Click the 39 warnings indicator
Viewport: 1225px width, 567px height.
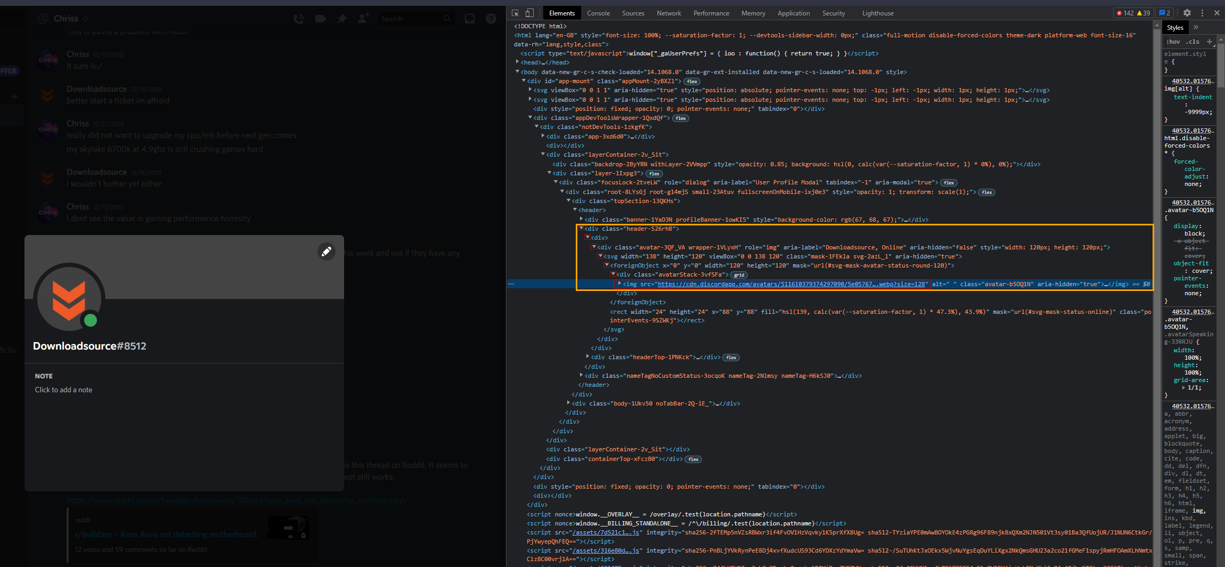[x=1144, y=13]
